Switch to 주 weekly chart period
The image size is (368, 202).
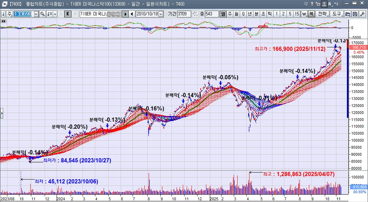tap(230, 14)
